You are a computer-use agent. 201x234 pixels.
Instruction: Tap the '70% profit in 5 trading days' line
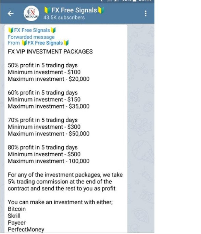pyautogui.click(x=43, y=120)
